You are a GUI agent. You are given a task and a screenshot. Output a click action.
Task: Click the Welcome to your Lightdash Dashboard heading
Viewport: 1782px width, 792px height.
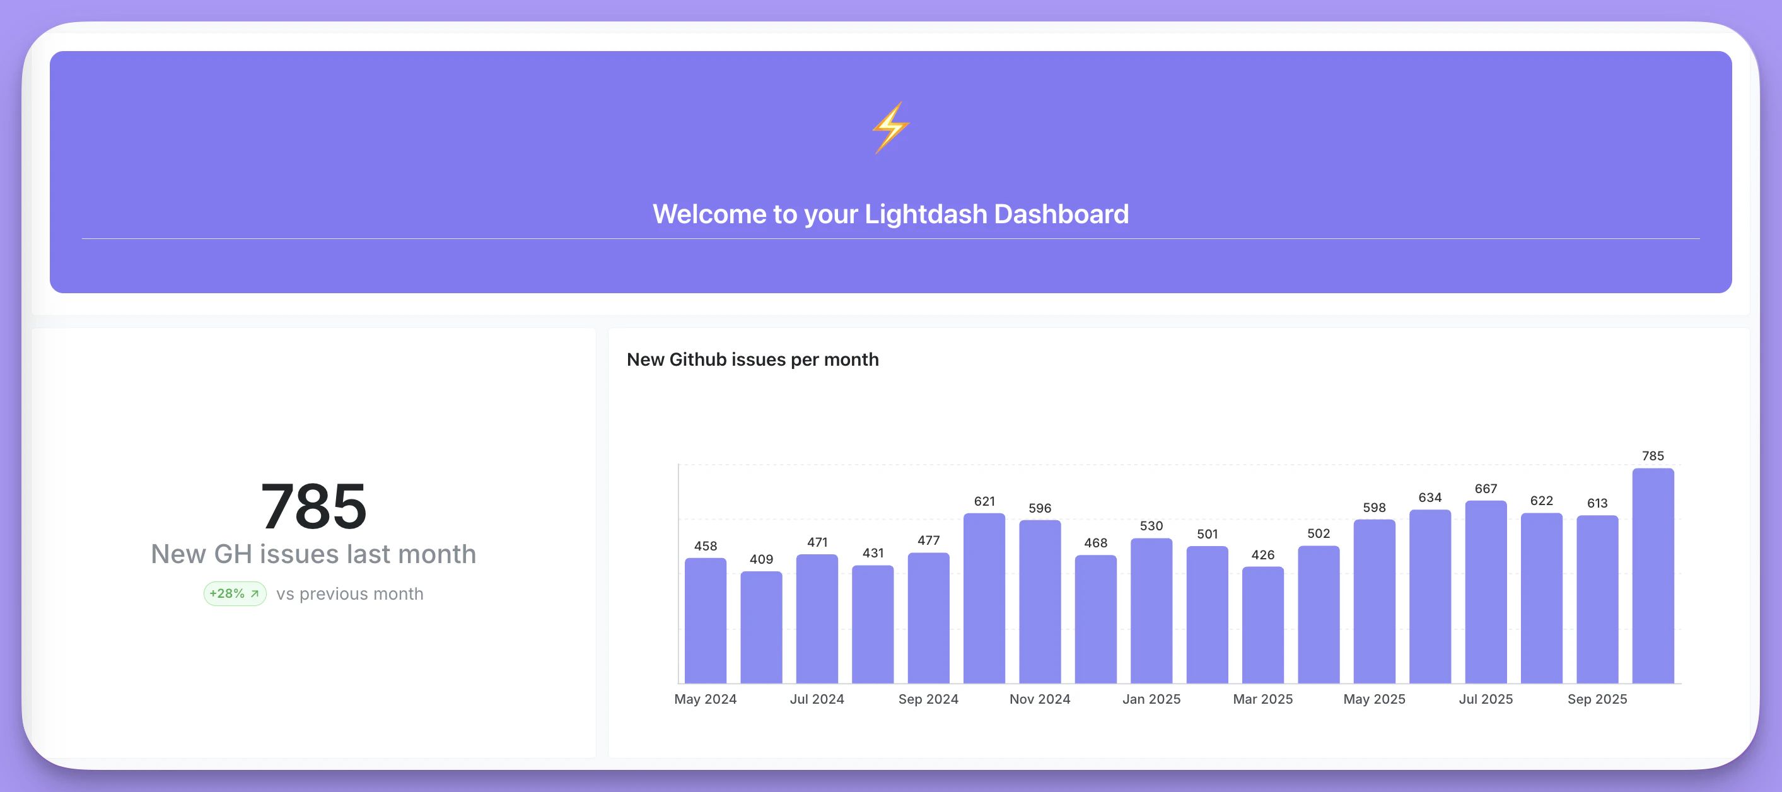pyautogui.click(x=890, y=214)
